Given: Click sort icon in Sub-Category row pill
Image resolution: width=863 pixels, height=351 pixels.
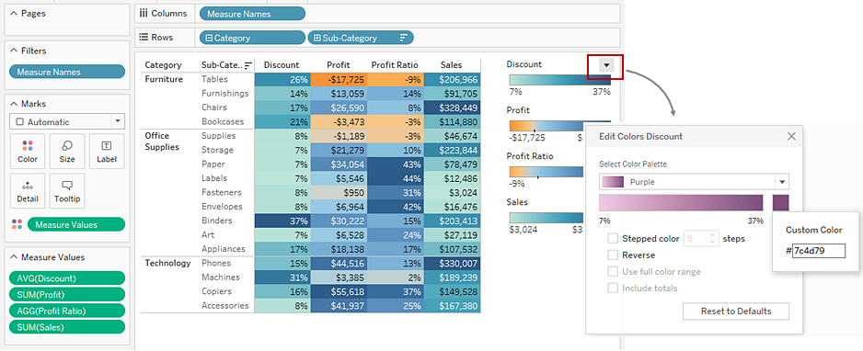Looking at the screenshot, I should click(403, 38).
